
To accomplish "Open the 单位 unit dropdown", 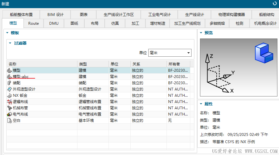I will (170, 53).
